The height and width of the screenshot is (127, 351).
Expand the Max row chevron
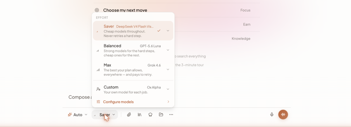168,69
